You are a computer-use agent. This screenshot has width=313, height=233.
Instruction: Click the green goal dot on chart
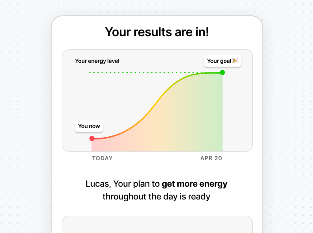click(x=222, y=72)
